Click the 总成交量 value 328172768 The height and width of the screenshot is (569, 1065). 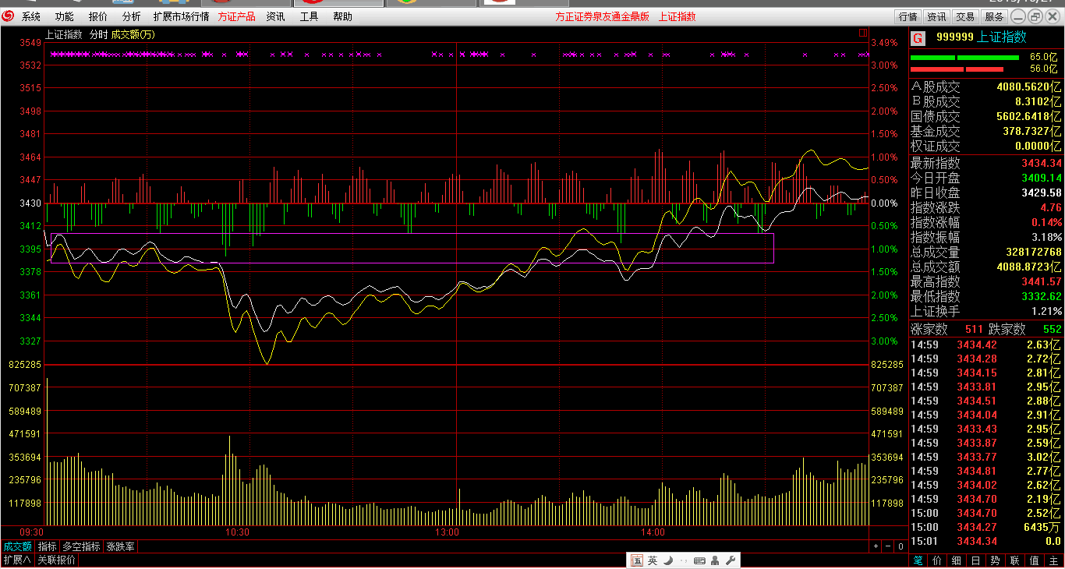1033,252
